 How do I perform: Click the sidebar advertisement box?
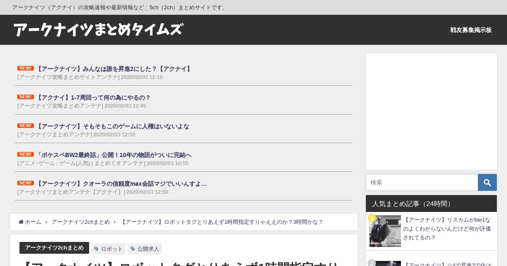click(x=431, y=111)
